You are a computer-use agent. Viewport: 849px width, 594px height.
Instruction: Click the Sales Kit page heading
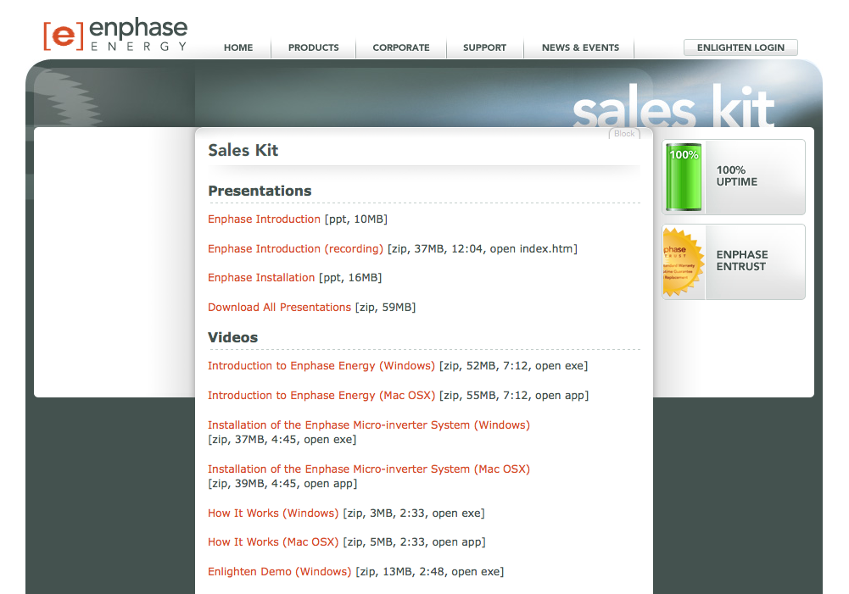point(243,150)
